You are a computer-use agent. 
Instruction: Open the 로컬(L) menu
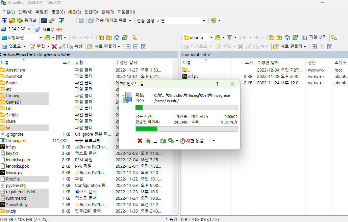8,12
